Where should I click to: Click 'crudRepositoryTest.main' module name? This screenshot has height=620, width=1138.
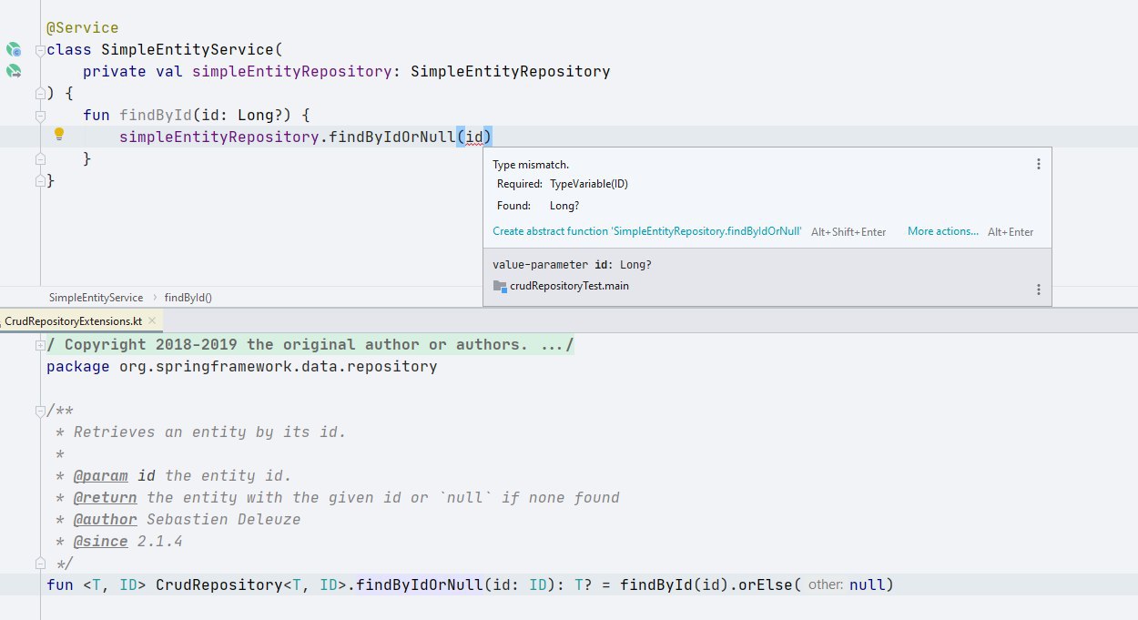569,286
